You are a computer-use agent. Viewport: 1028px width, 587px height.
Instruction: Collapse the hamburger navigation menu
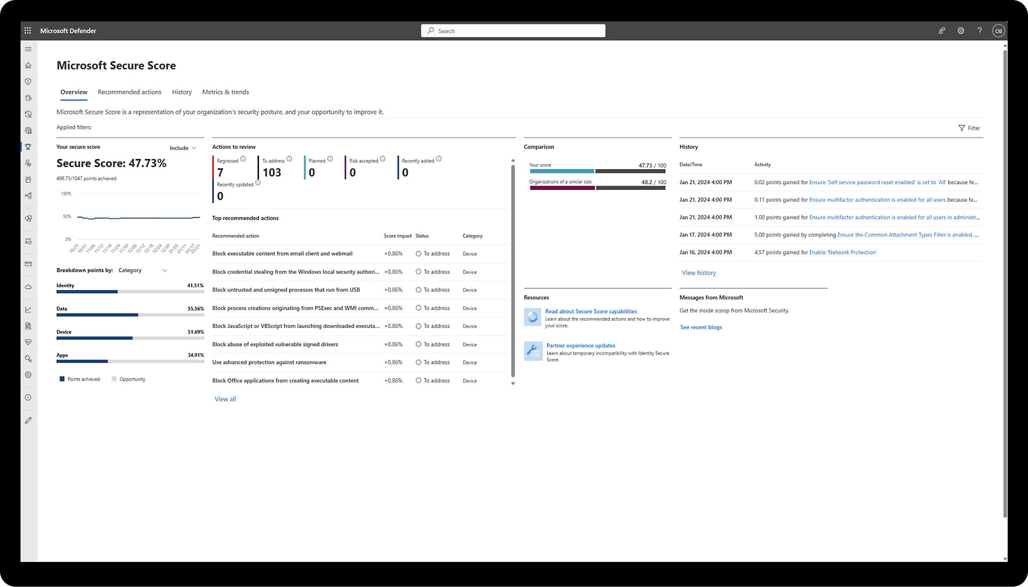click(x=28, y=49)
